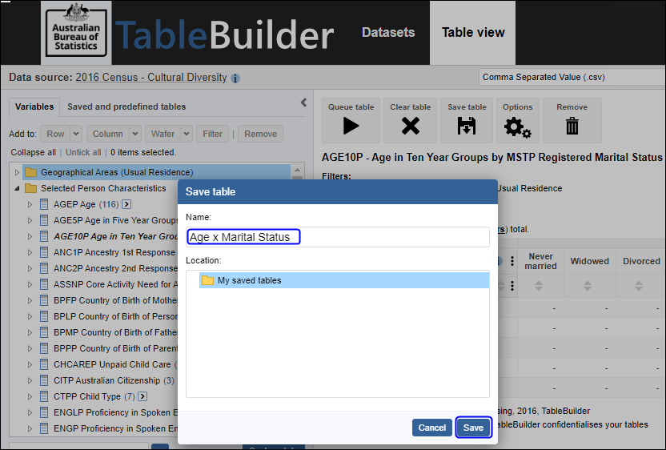Collapse the Selected Person Characteristics node

point(17,188)
